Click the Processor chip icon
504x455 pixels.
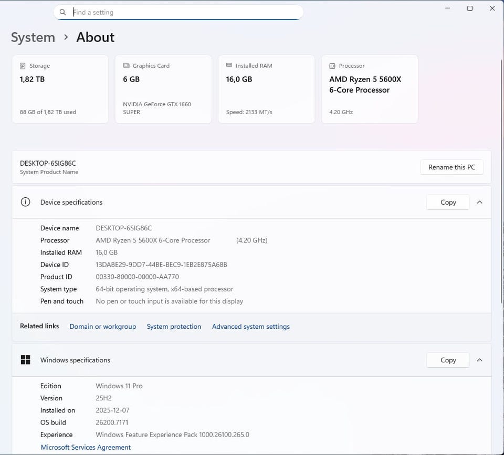[x=332, y=66]
